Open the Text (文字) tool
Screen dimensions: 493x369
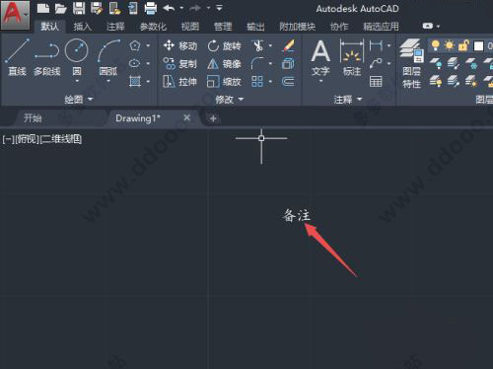tap(320, 58)
